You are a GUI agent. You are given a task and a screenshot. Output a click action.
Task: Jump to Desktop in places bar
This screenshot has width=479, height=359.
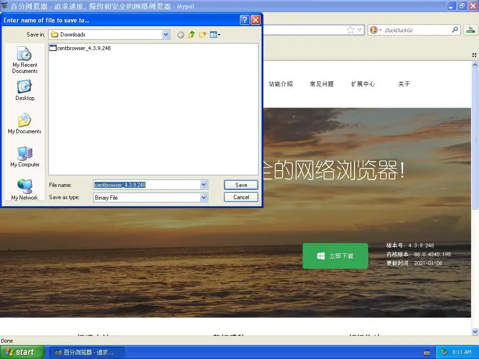25,90
